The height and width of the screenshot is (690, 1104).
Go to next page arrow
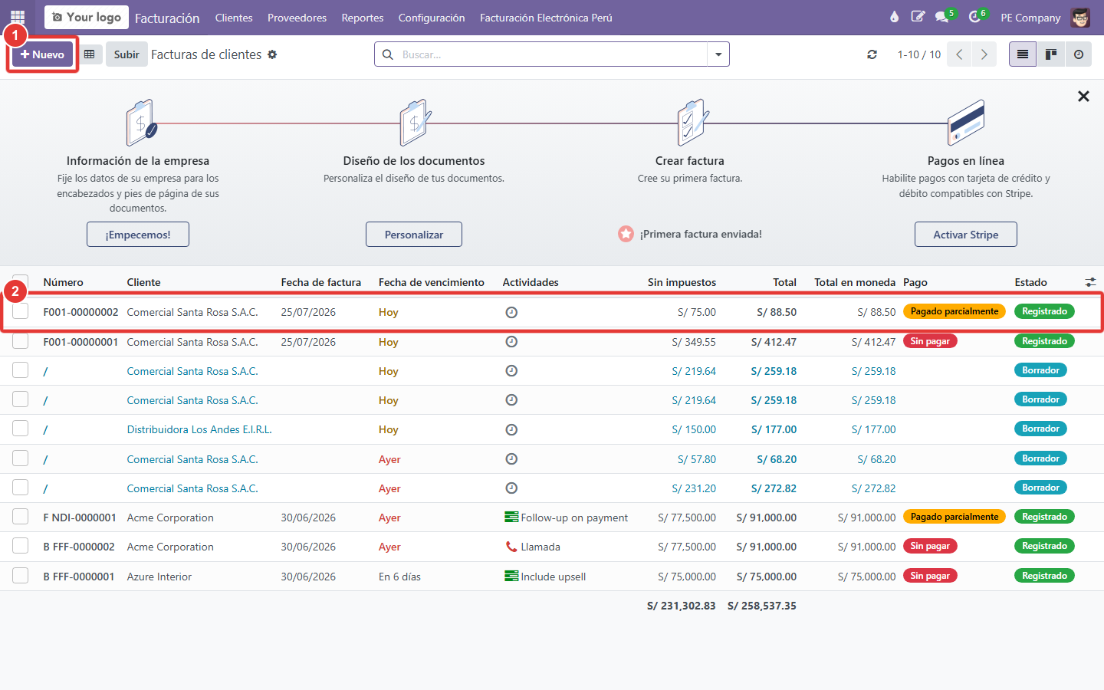pyautogui.click(x=984, y=54)
